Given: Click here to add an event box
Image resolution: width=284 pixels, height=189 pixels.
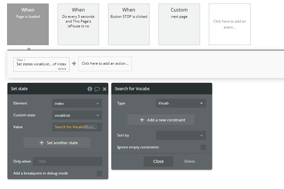Looking at the screenshot, I should pos(230,24).
